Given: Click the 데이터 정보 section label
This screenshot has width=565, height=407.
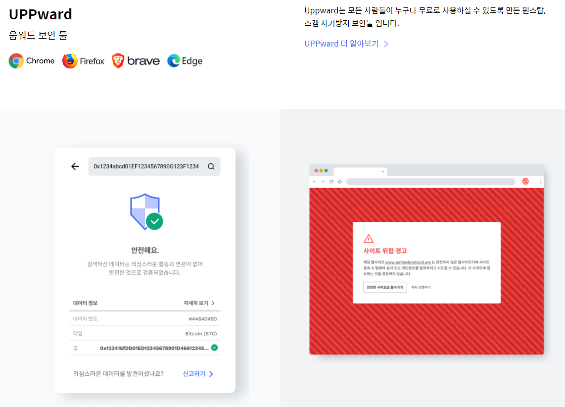Looking at the screenshot, I should click(86, 303).
